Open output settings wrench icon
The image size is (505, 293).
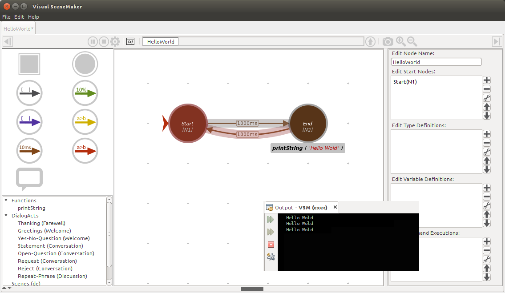271,257
